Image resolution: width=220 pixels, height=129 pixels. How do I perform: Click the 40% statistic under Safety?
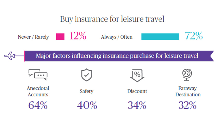87,105
